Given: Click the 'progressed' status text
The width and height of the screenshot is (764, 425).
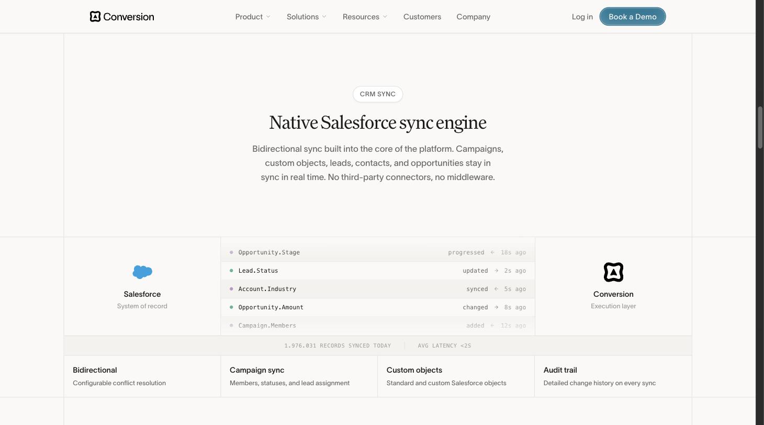Looking at the screenshot, I should click(466, 252).
